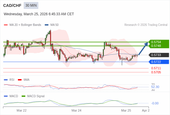
Task: Click the Mar 24 date axis label
Action: tap(76, 110)
